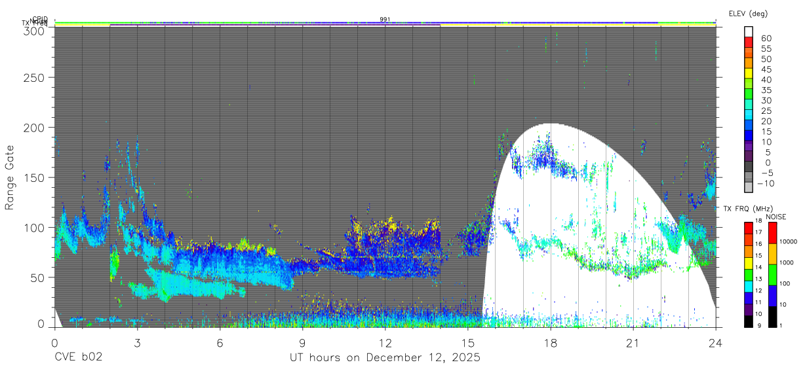Screen dimensions: 805x371
Task: Select the black 9–10 TX FRQ color segment
Action: click(x=749, y=321)
